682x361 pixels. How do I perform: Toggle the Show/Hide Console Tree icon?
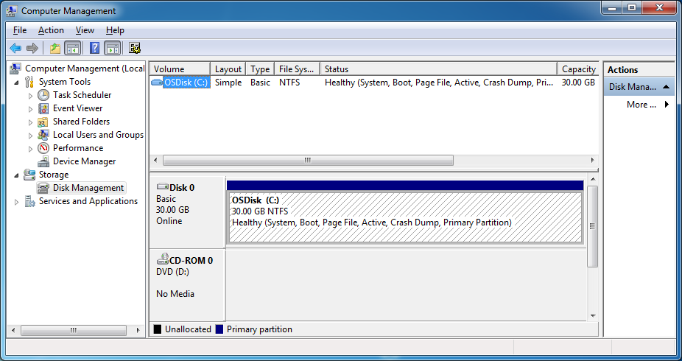[x=73, y=49]
